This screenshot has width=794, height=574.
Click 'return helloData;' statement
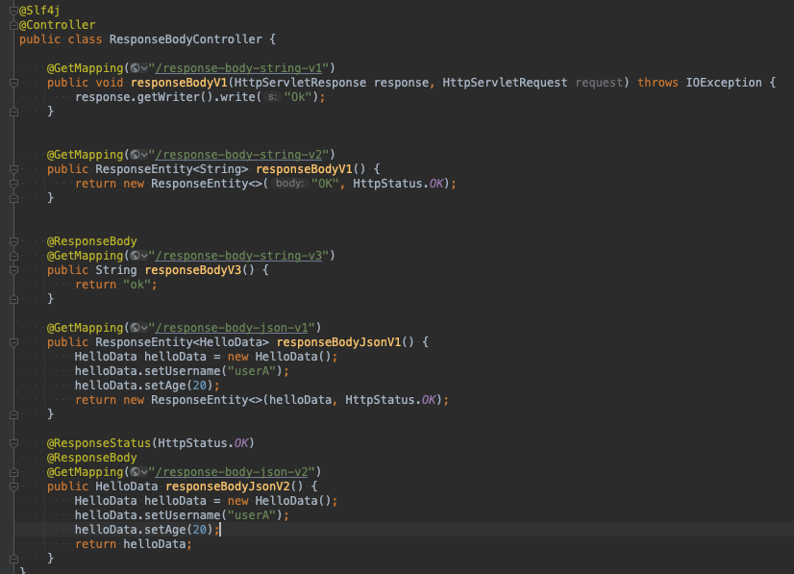134,544
